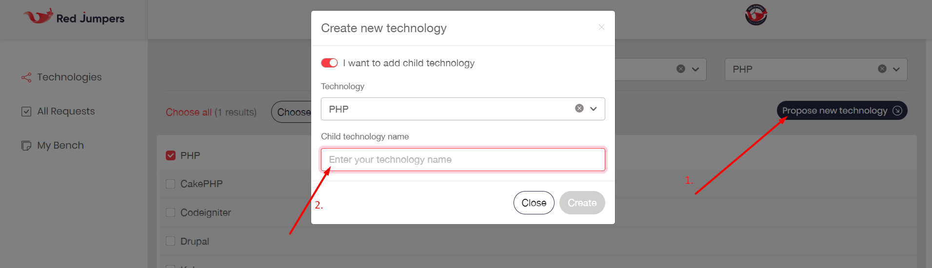The image size is (932, 268).
Task: Toggle off 'I want to add child technology'
Action: pos(329,63)
